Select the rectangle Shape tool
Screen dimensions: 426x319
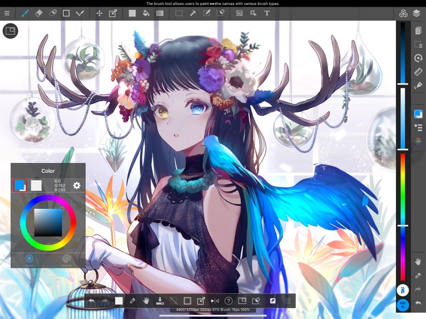(66, 13)
